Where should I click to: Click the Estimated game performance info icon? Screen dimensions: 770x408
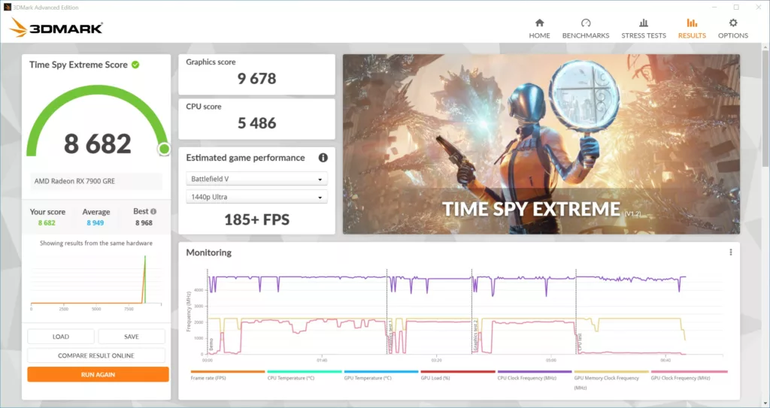click(x=323, y=158)
